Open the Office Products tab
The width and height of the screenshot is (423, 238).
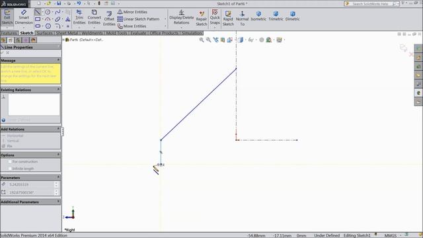tap(164, 33)
